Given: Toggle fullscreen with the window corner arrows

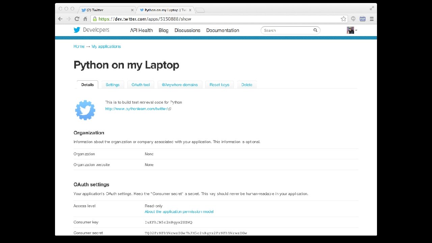Looking at the screenshot, I should click(372, 8).
